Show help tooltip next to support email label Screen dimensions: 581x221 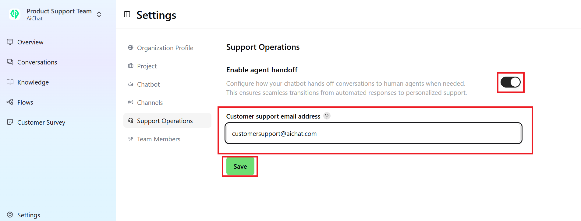pyautogui.click(x=327, y=116)
